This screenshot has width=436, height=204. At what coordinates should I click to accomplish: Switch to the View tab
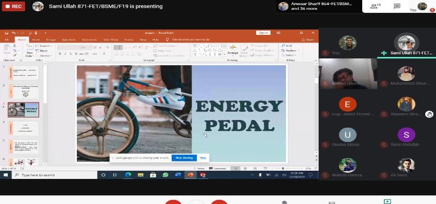point(143,40)
